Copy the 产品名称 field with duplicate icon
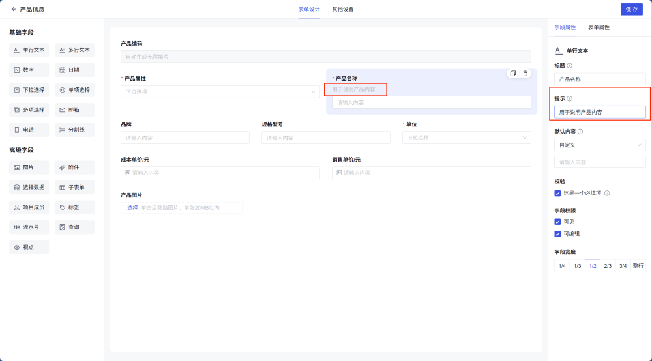Viewport: 652px width, 361px height. [513, 74]
